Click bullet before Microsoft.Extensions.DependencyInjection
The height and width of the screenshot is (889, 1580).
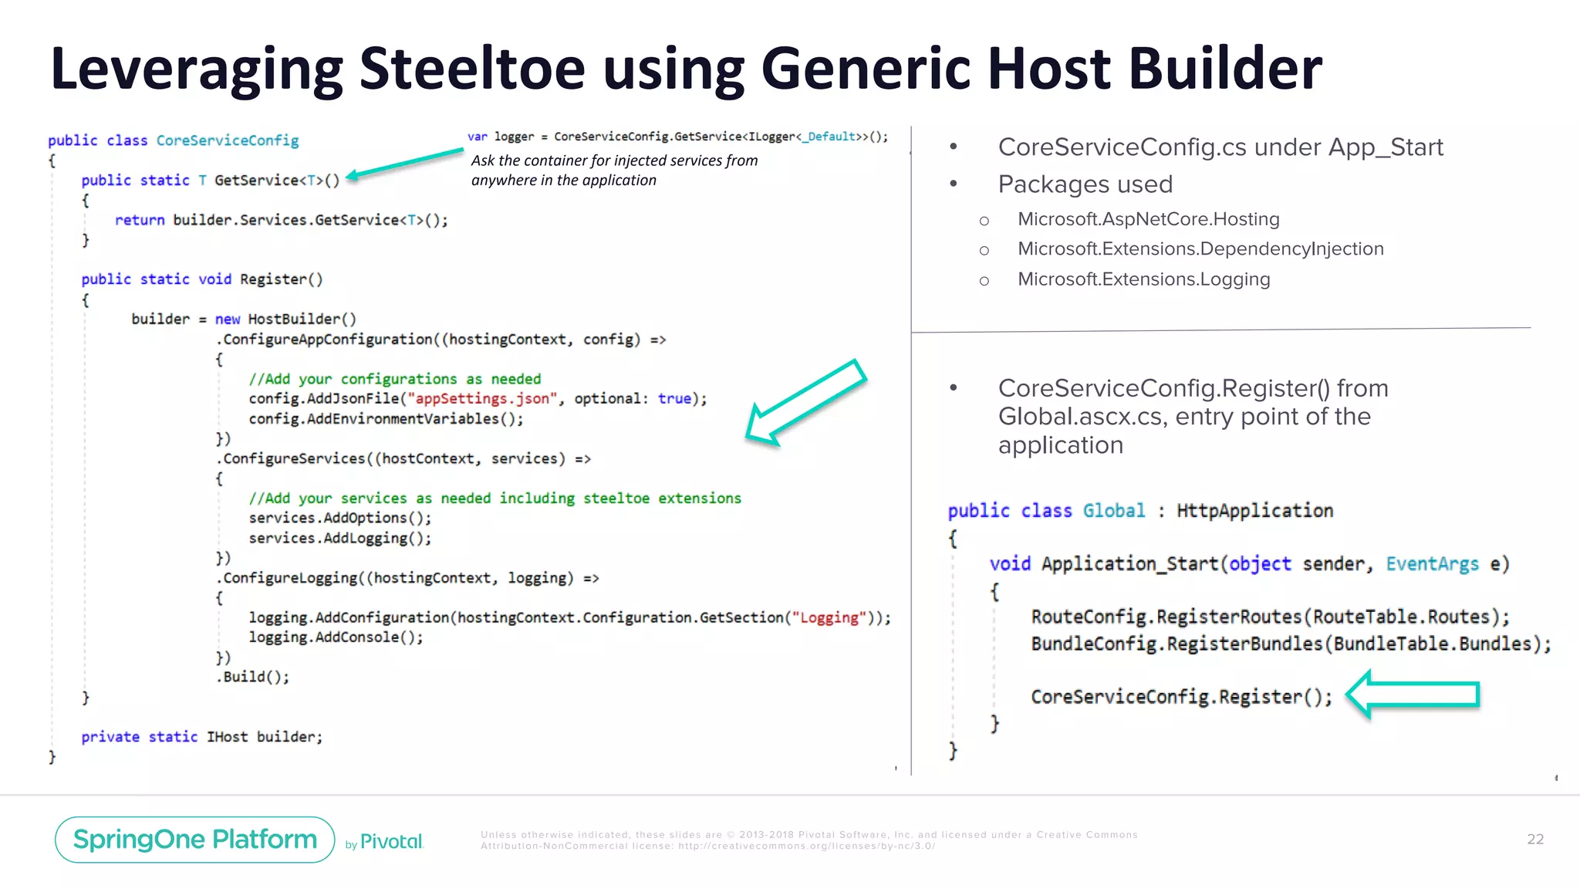(984, 251)
